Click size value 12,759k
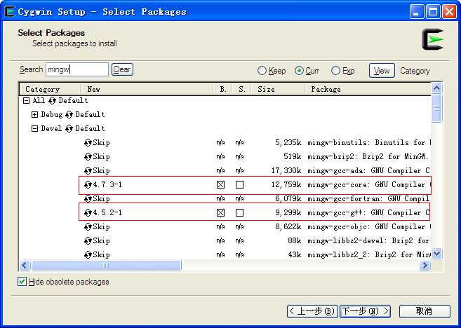461x328 pixels. point(286,185)
